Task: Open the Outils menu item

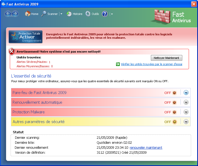Action: [x=95, y=14]
